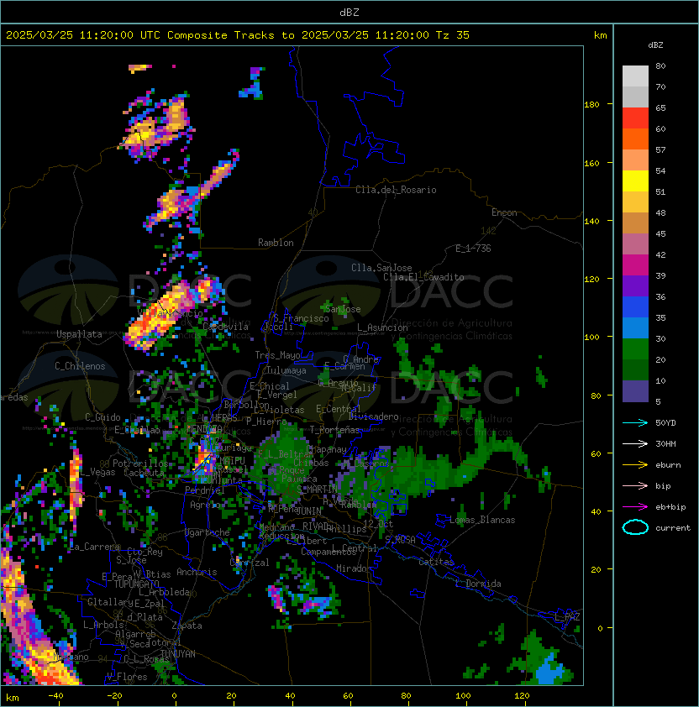Click the 'S_MARTIN' city label
This screenshot has width=699, height=707.
pyautogui.click(x=318, y=490)
